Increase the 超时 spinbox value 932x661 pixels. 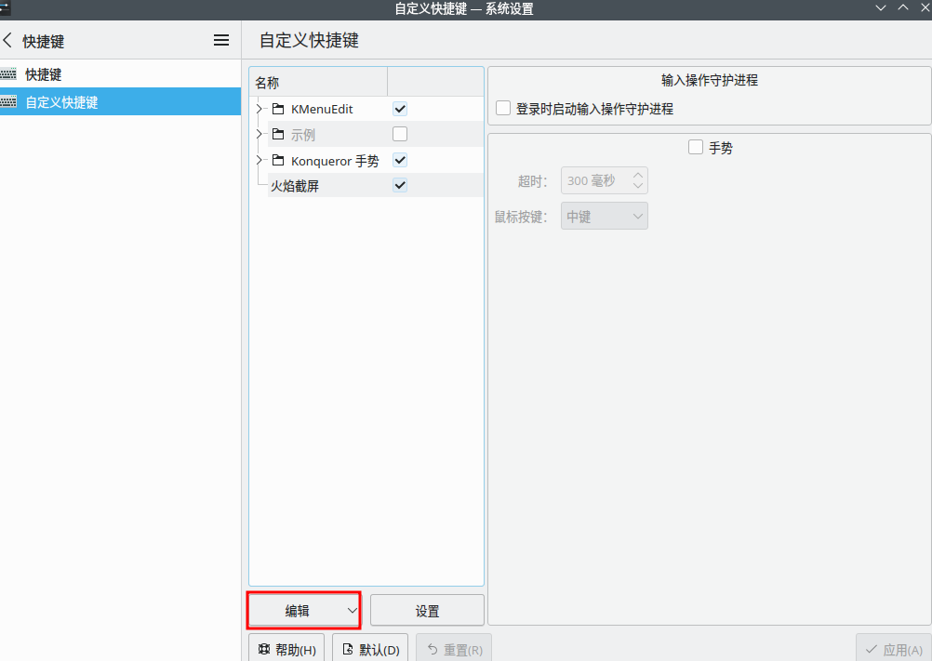[638, 175]
